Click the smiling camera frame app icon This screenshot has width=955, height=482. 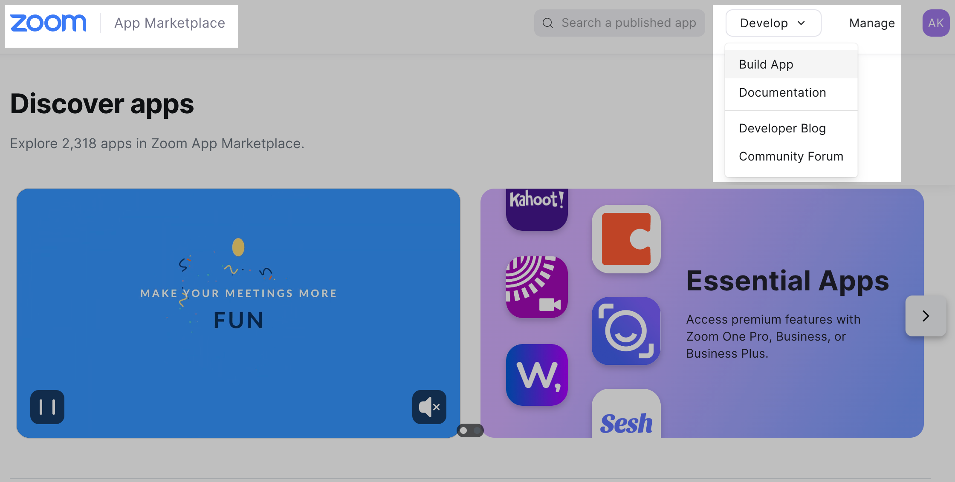click(x=626, y=331)
